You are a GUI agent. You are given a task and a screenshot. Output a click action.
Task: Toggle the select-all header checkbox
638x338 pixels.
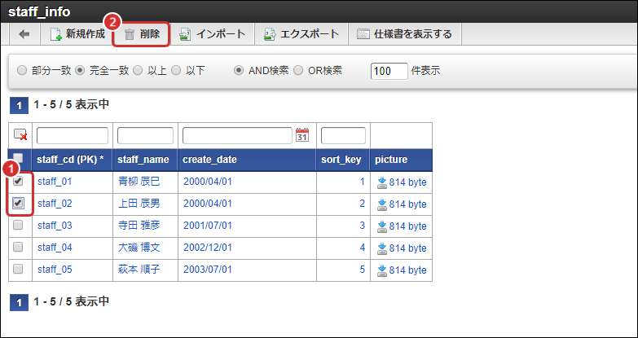(19, 159)
